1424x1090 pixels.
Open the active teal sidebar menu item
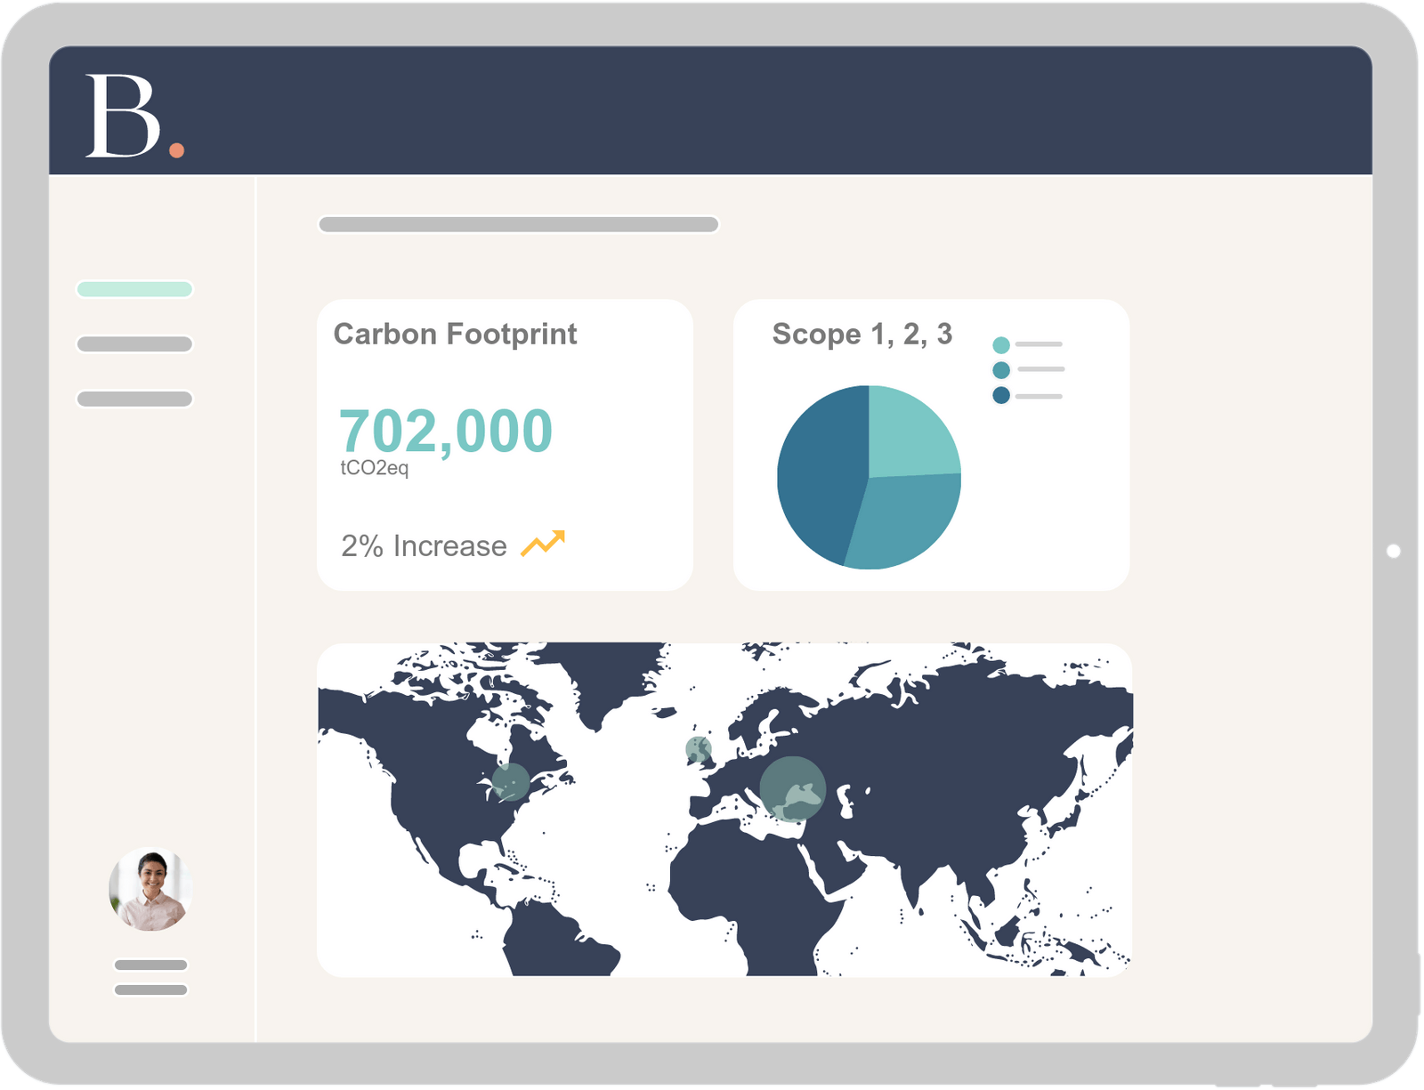click(135, 287)
